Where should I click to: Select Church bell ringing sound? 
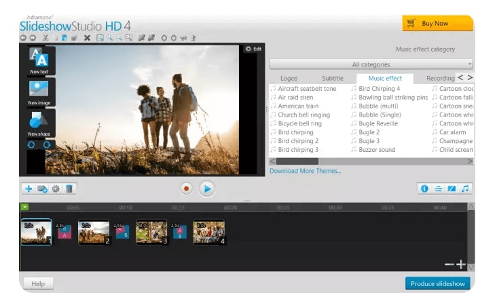tap(303, 115)
